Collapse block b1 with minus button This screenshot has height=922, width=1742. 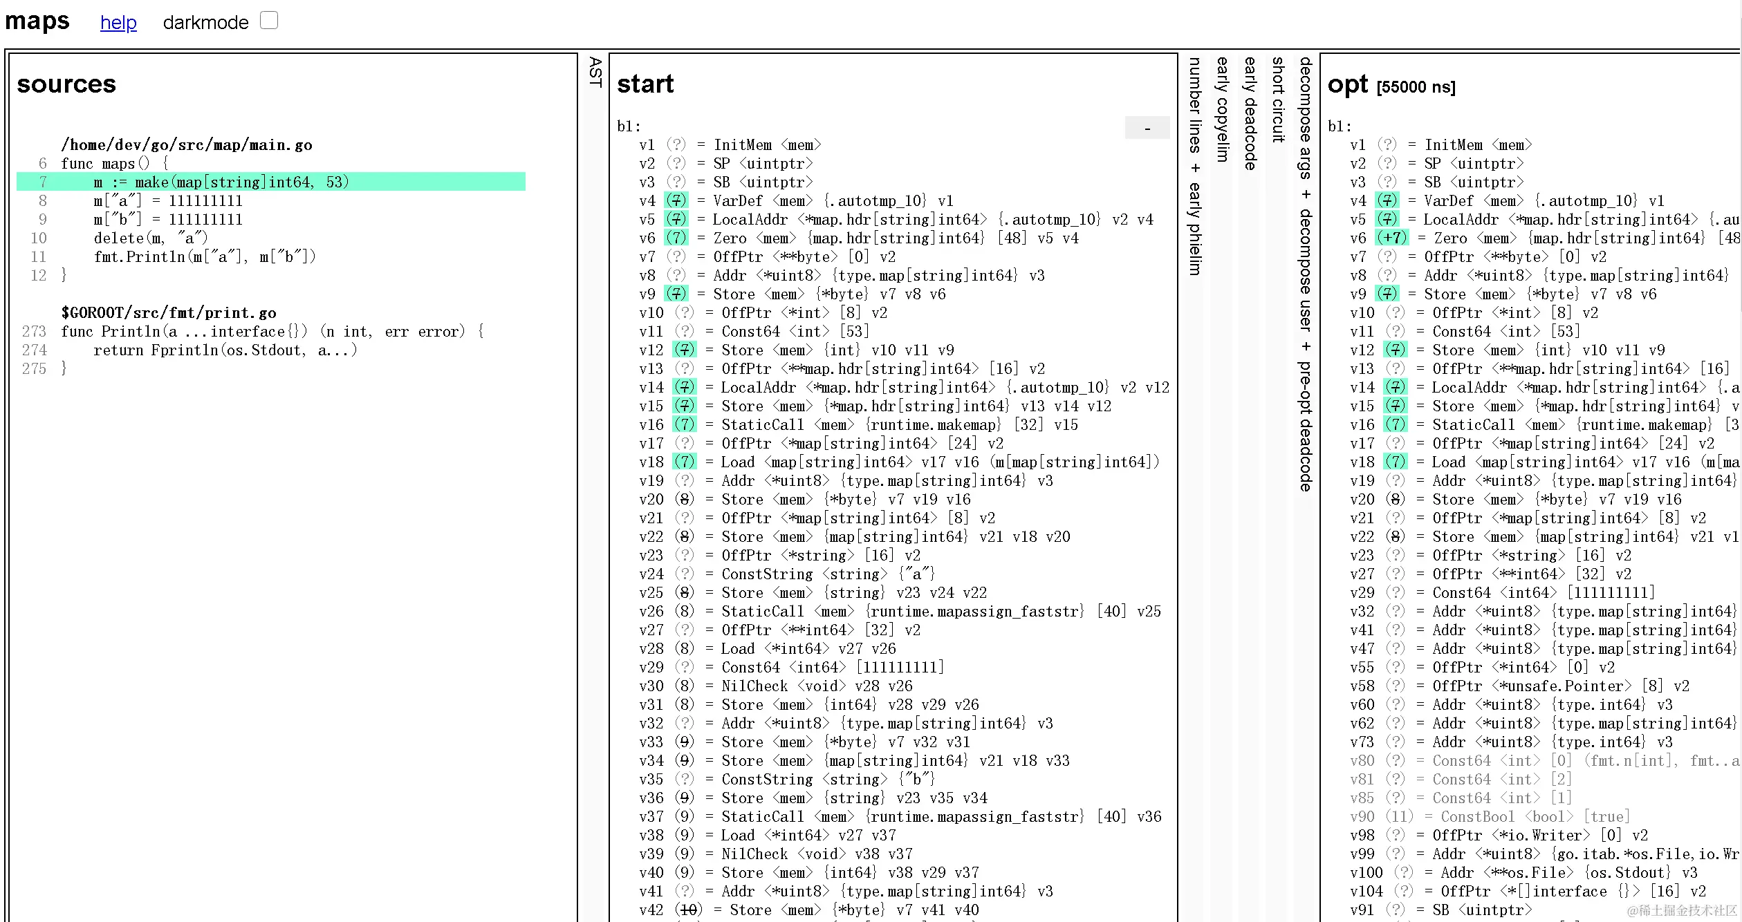pyautogui.click(x=1147, y=128)
